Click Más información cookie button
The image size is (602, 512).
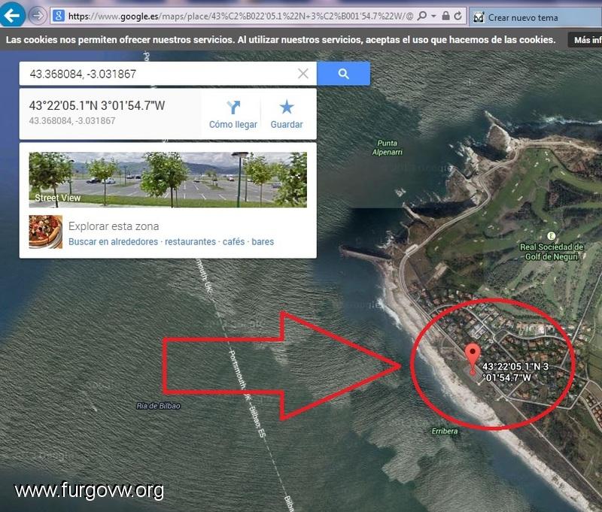click(585, 40)
